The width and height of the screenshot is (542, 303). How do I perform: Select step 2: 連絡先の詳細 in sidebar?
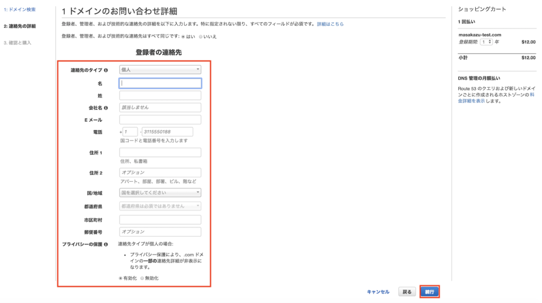coord(20,26)
